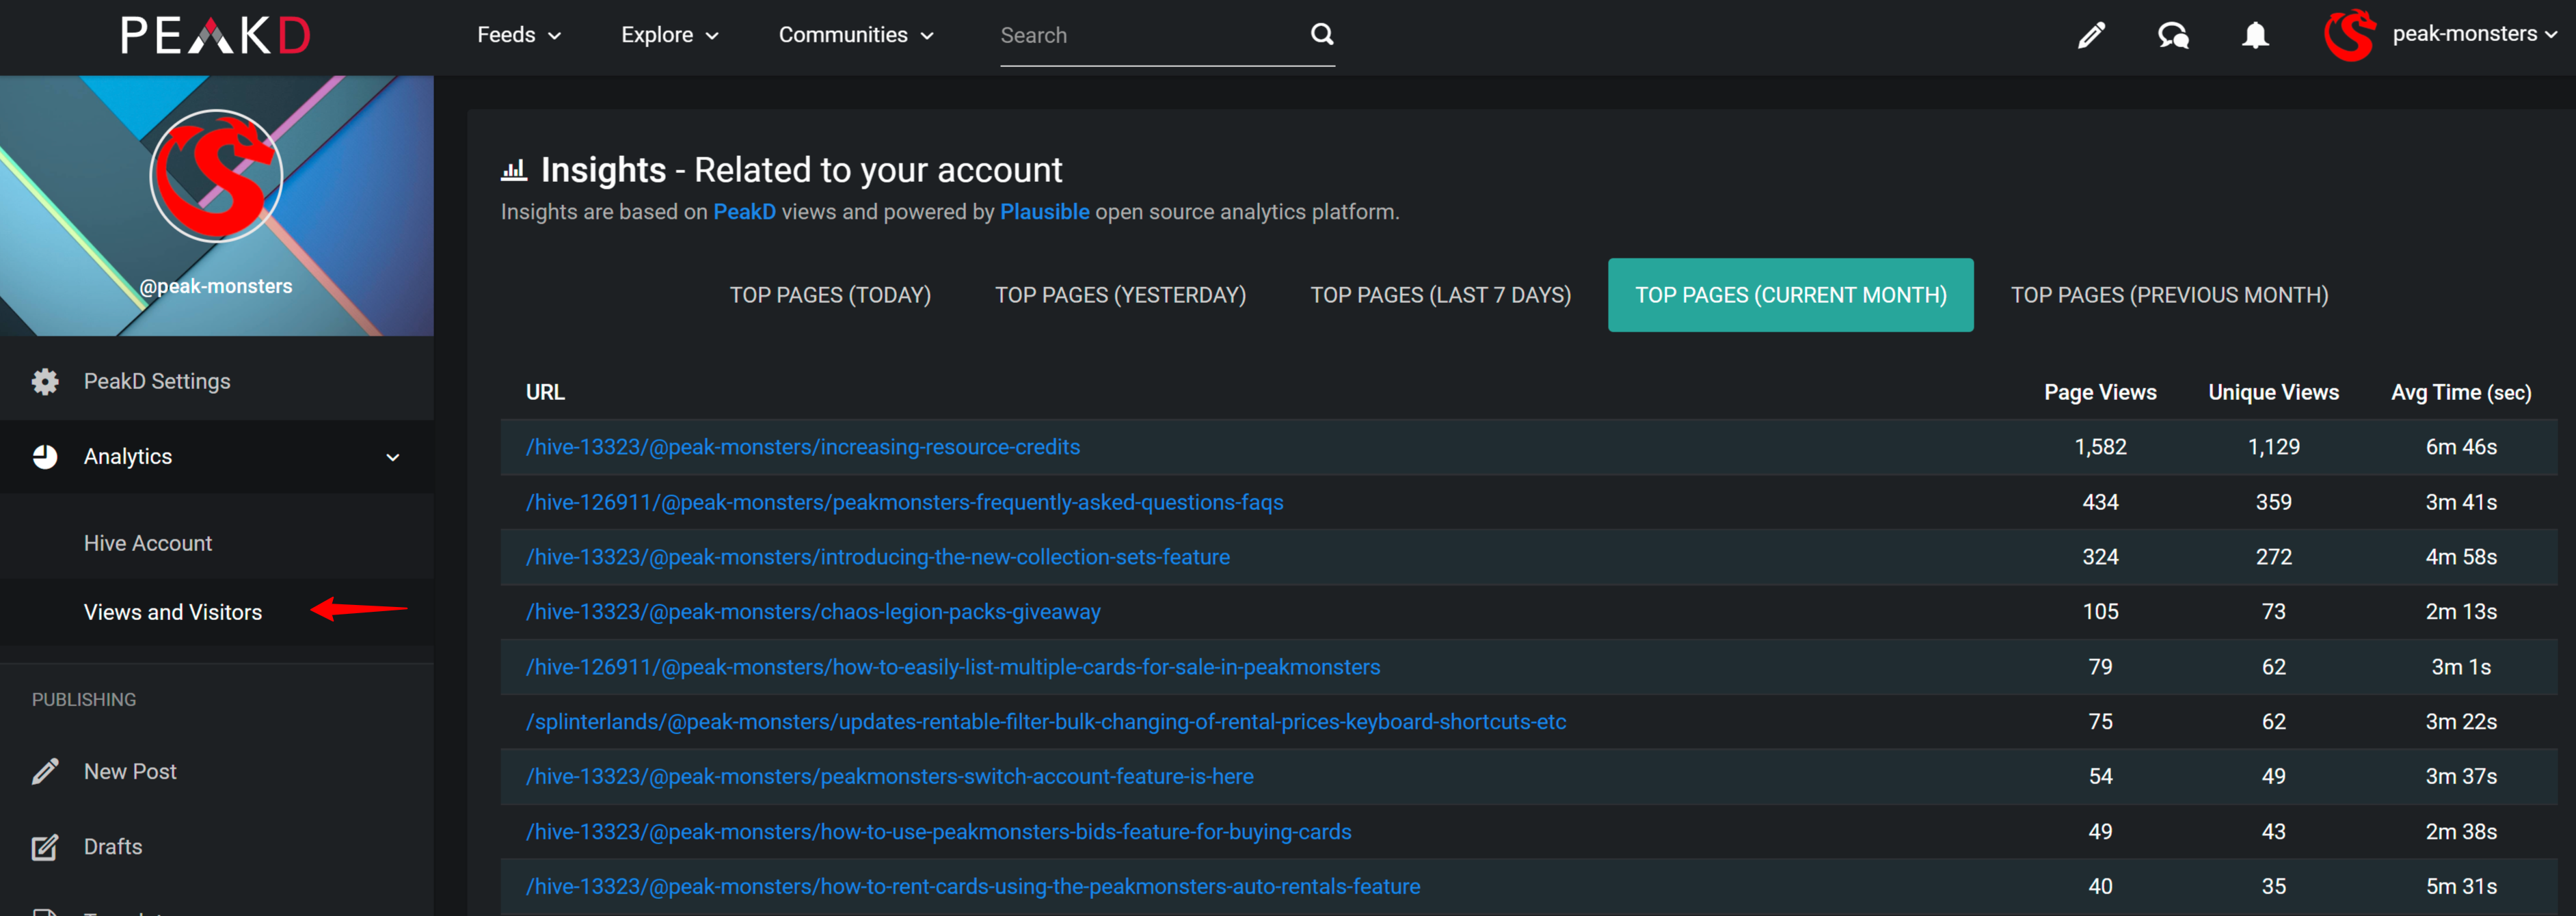Open chaos-legion-packs-giveaway link
Image resolution: width=2576 pixels, height=916 pixels.
point(813,612)
